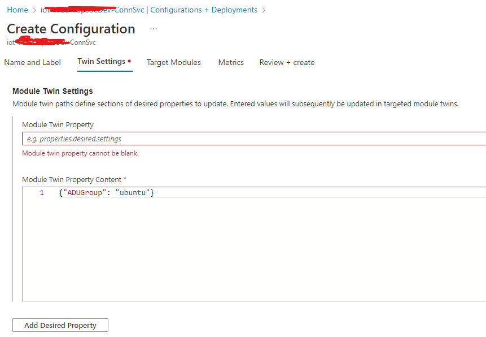
Task: Open the Metrics tab
Action: [x=231, y=62]
